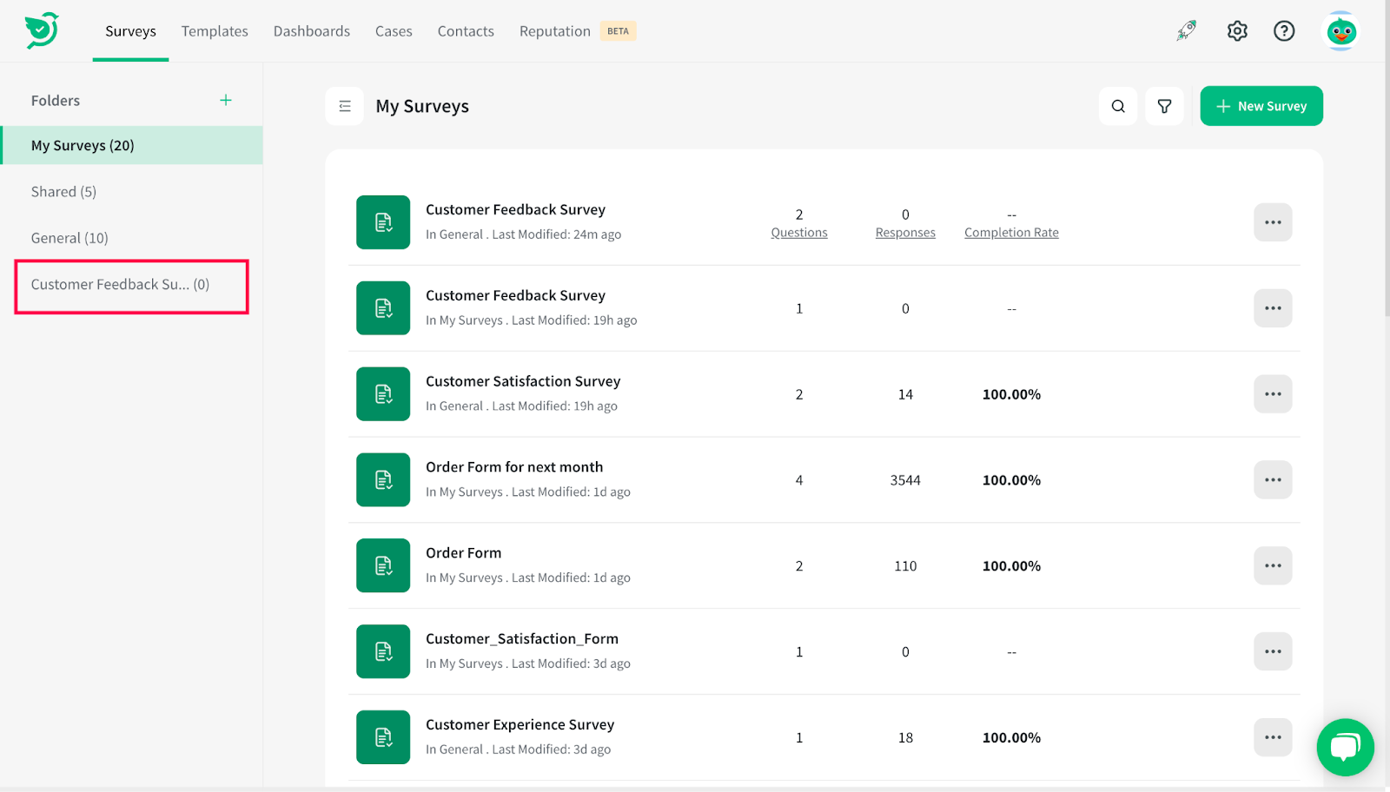The image size is (1390, 792).
Task: Open options menu for Order Form
Action: [1273, 565]
